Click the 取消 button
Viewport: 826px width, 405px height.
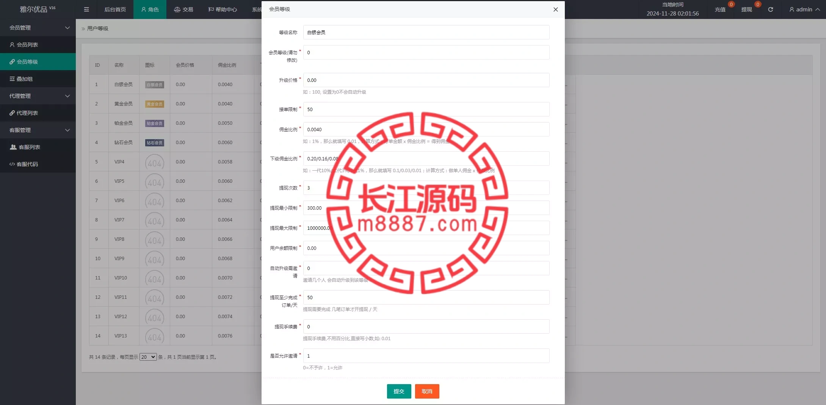(x=427, y=391)
